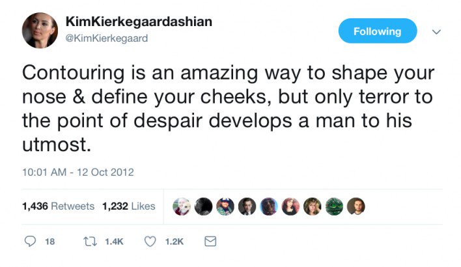The image size is (461, 267).
Task: Click the reply speech bubble icon
Action: [31, 242]
